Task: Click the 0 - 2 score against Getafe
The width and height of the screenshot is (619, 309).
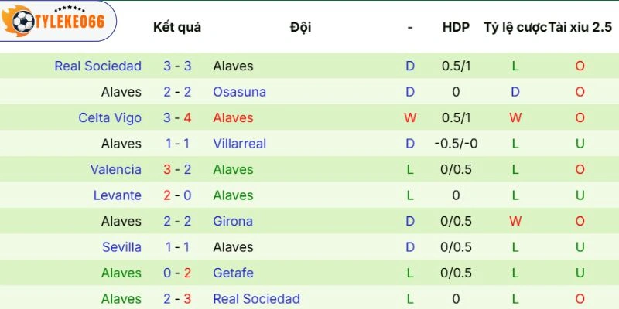Action: (177, 273)
